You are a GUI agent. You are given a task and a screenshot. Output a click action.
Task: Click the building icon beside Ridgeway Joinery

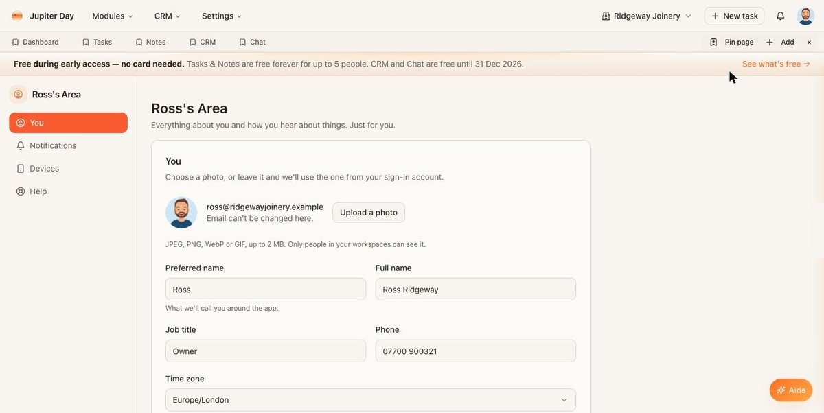pos(606,16)
